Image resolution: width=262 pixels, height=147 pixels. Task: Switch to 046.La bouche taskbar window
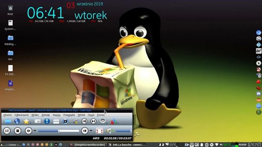pos(127,145)
